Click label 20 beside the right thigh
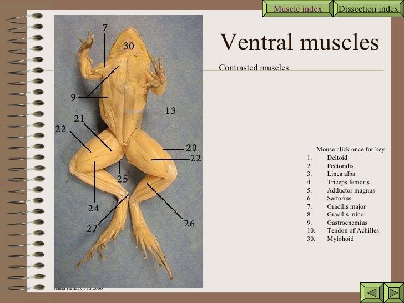Viewport: 404px width, 303px height. coord(191,148)
